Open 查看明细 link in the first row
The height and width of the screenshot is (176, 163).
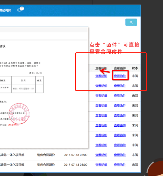(101, 76)
